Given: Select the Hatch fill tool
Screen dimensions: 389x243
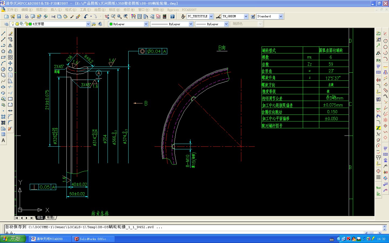Looking at the screenshot, I should click(3, 117).
